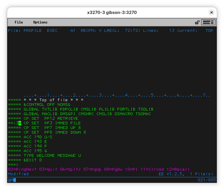Click the unlocked padlock security icon
Screen dimensions: 224x190
coord(197,22)
